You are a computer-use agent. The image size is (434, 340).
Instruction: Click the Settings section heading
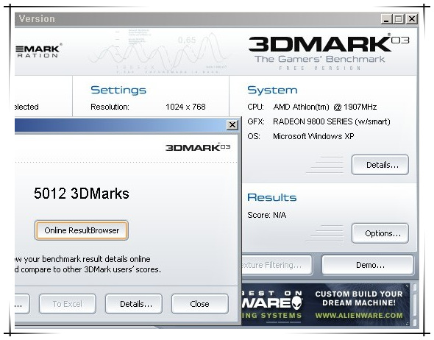click(118, 91)
